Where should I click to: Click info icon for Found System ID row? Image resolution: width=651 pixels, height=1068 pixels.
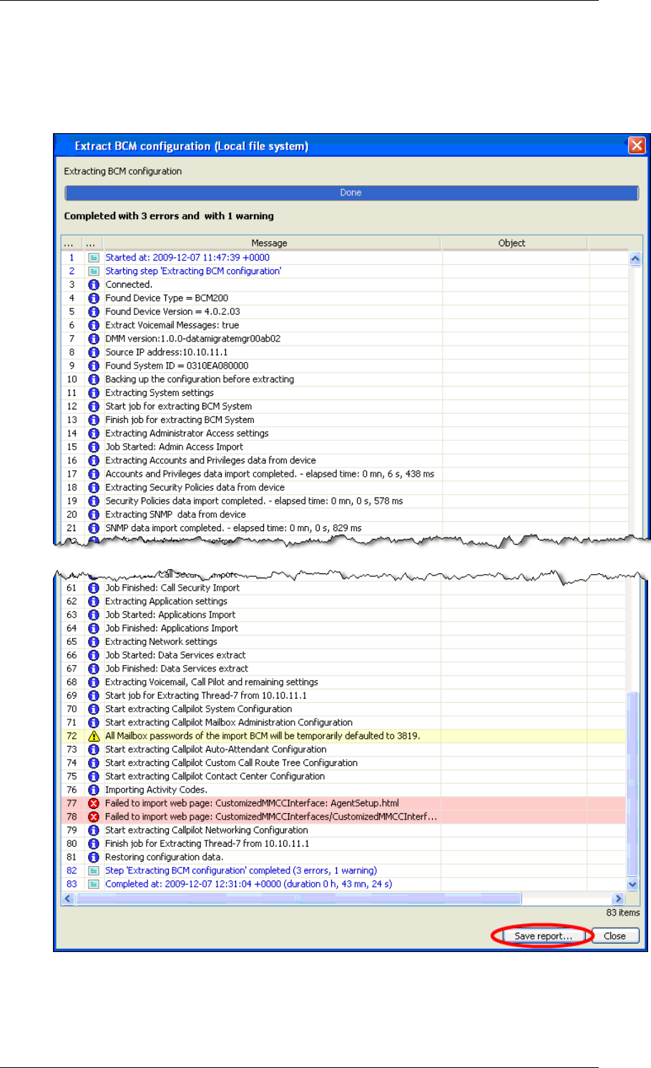(93, 366)
